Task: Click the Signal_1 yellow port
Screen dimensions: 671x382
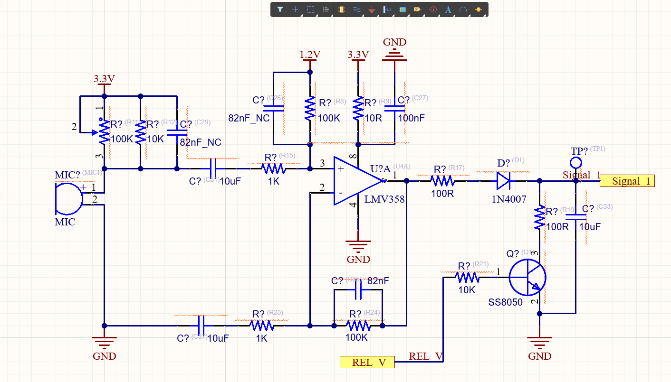Action: point(627,181)
